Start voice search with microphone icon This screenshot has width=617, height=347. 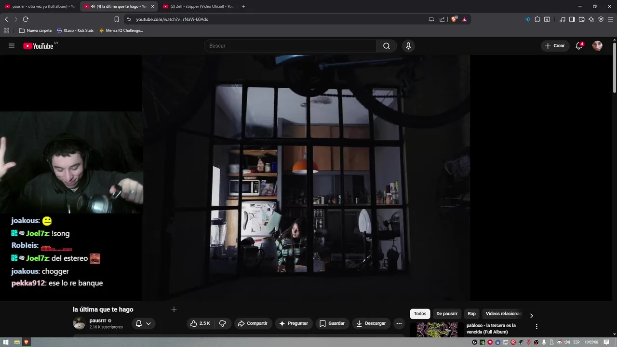408,46
